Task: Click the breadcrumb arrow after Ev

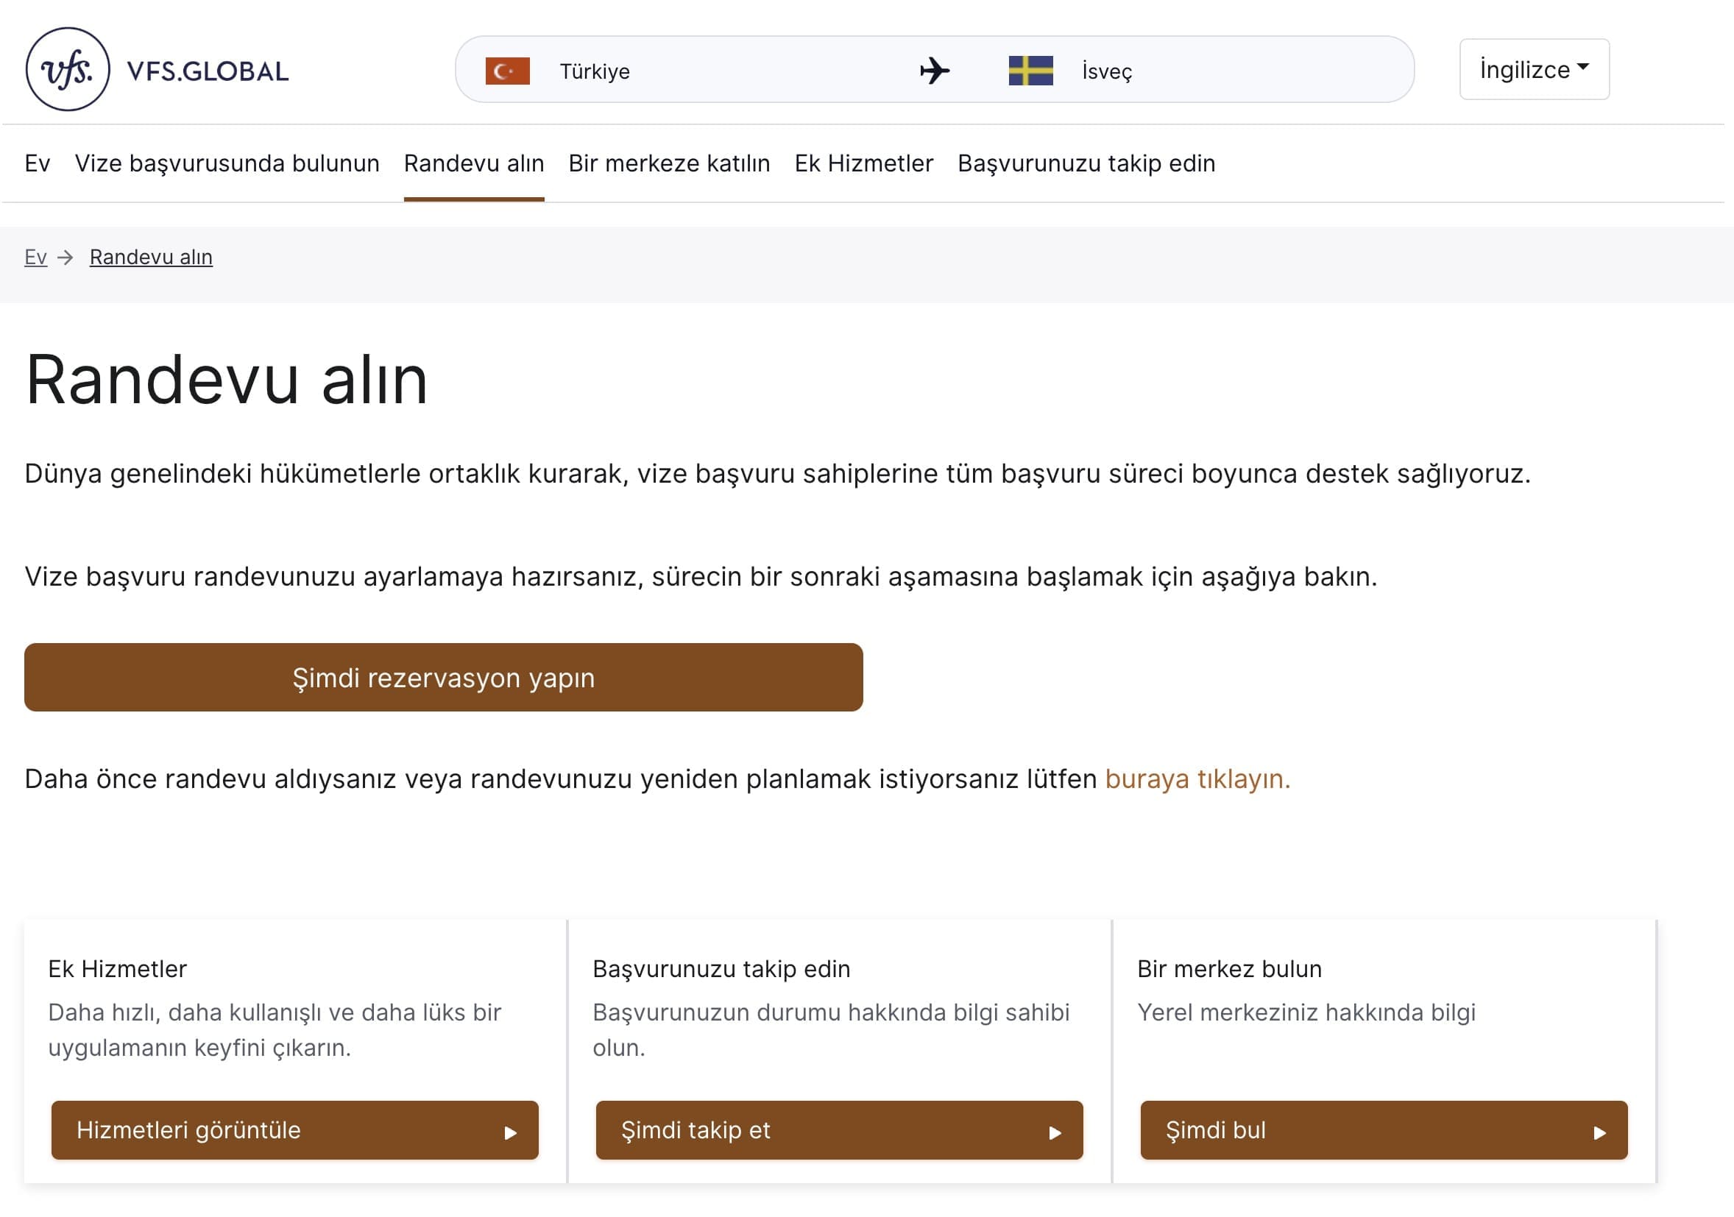Action: 66,257
